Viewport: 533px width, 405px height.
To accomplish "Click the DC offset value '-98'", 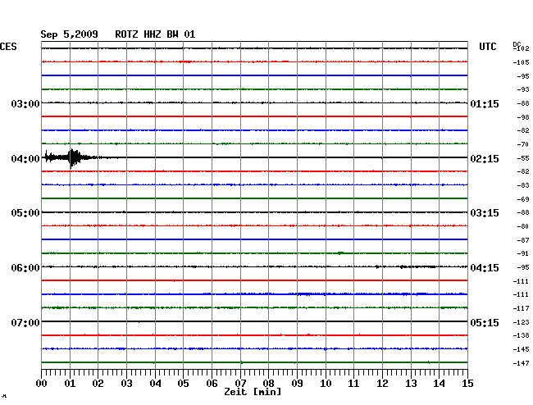I will click(x=523, y=117).
